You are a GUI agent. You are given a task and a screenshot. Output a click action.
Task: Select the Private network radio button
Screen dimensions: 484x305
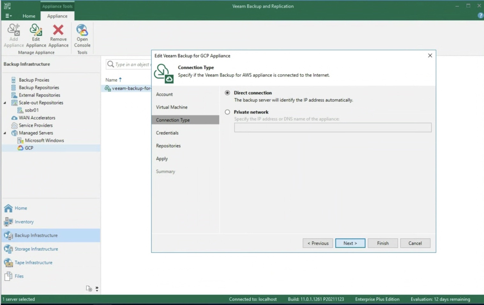pos(227,112)
